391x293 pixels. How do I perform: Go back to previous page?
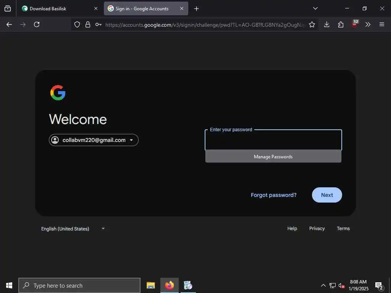[x=9, y=24]
